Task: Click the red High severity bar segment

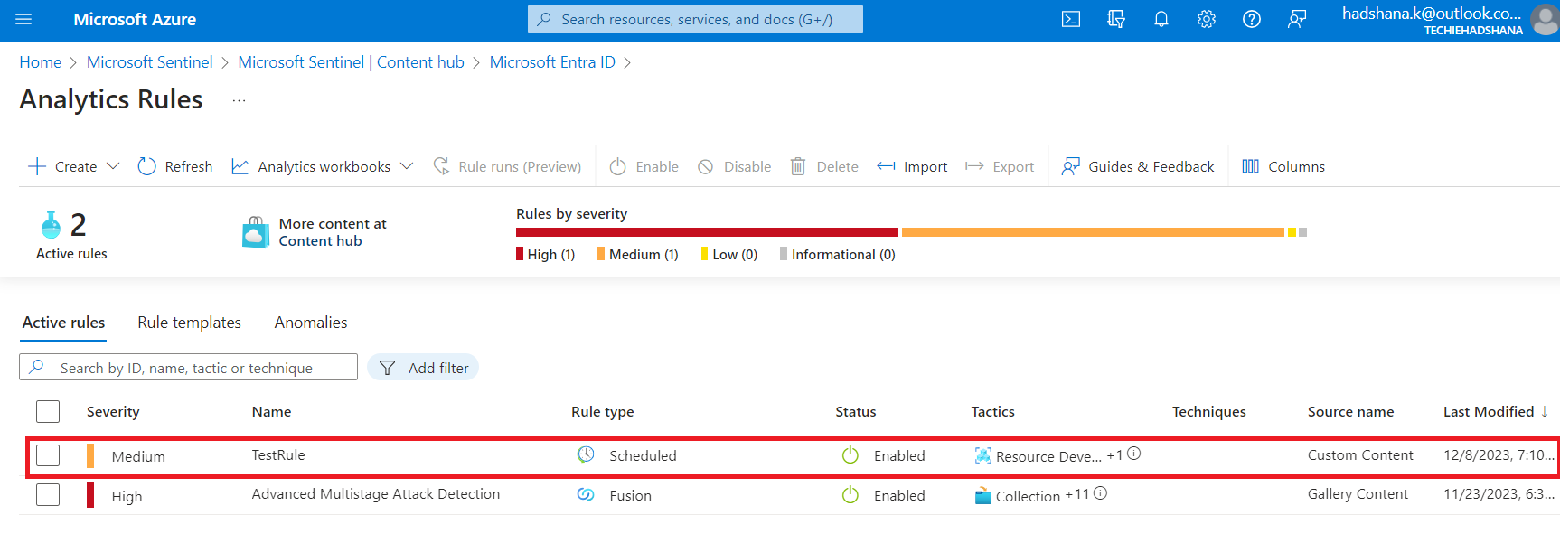Action: click(x=707, y=232)
